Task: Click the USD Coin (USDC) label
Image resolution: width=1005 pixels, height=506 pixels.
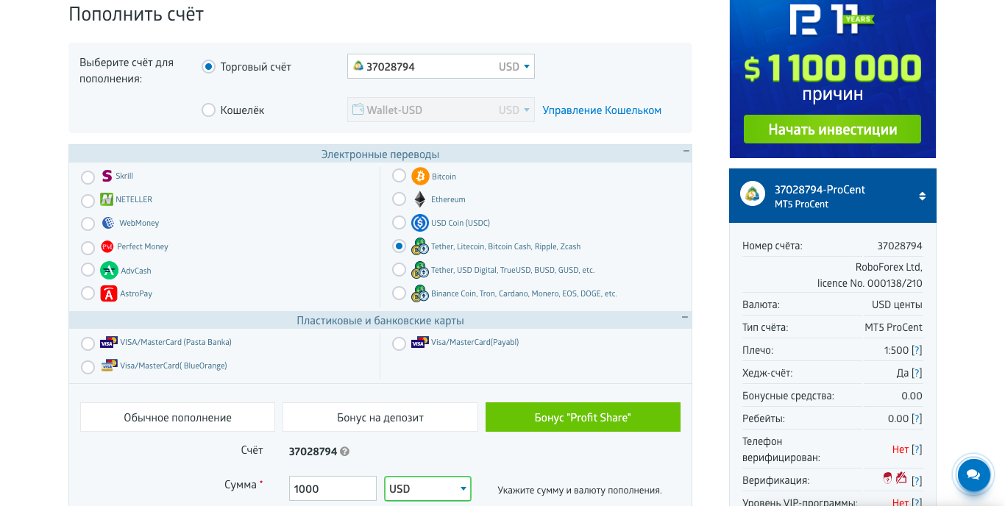Action: click(461, 223)
